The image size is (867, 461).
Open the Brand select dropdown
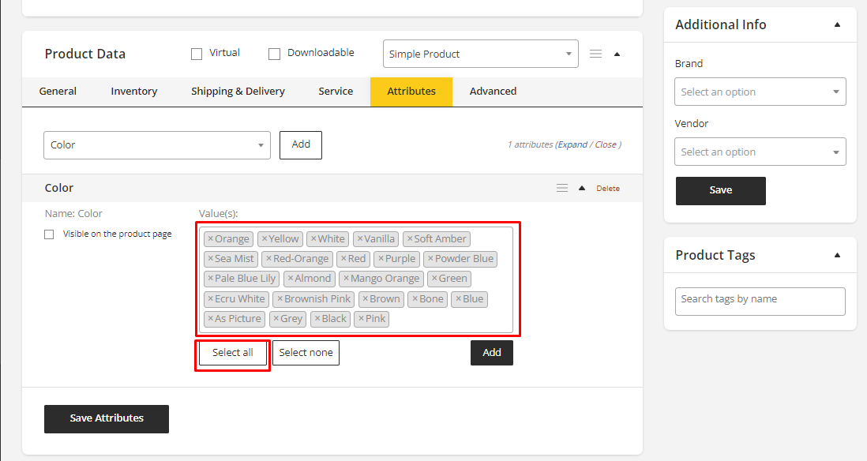(760, 92)
